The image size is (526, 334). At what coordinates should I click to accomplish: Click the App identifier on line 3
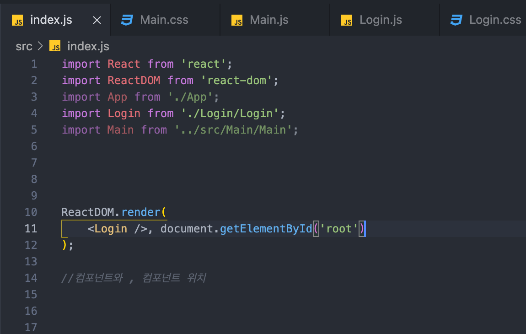point(118,97)
